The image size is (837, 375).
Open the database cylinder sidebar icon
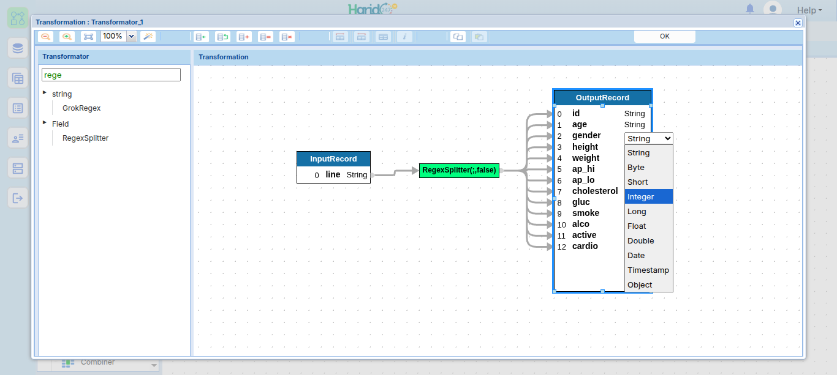point(18,48)
